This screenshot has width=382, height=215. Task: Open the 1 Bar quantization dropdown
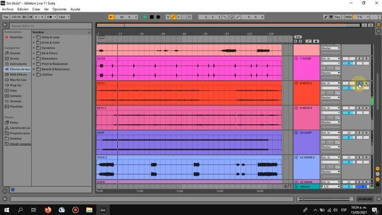(64, 17)
